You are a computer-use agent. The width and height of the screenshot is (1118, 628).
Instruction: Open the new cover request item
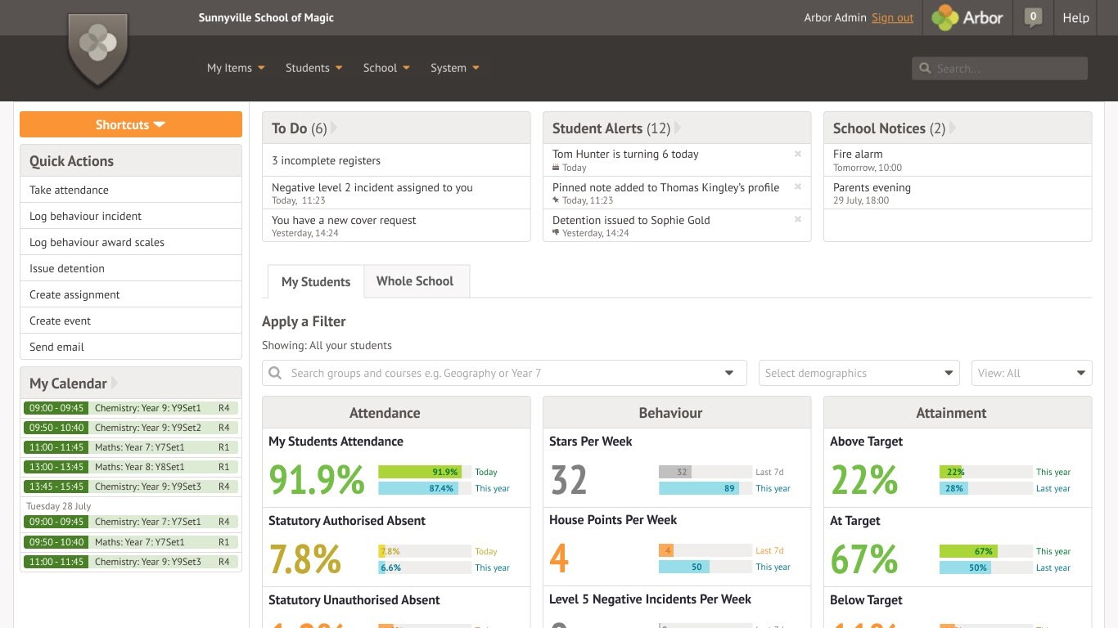[x=396, y=226]
